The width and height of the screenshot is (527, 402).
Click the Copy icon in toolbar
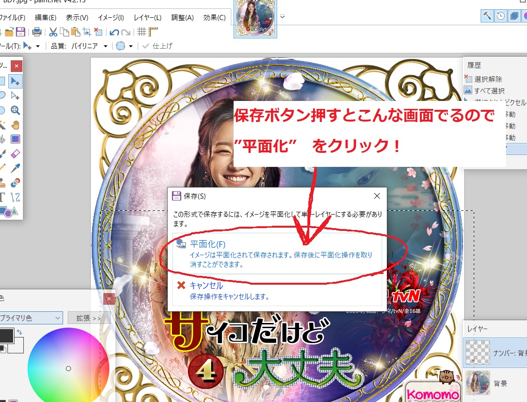coord(64,32)
